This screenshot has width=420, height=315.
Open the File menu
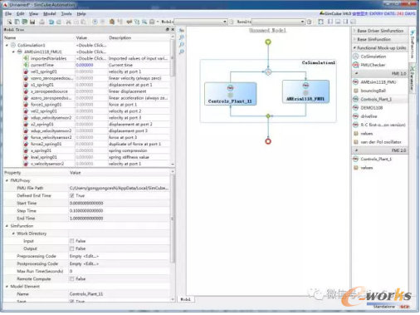[x=8, y=13]
